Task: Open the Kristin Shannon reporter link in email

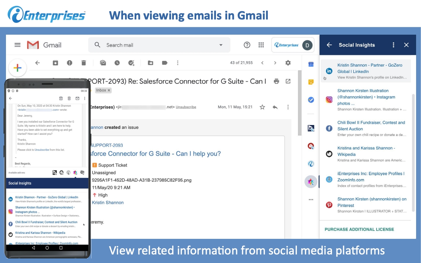Action: tap(108, 202)
